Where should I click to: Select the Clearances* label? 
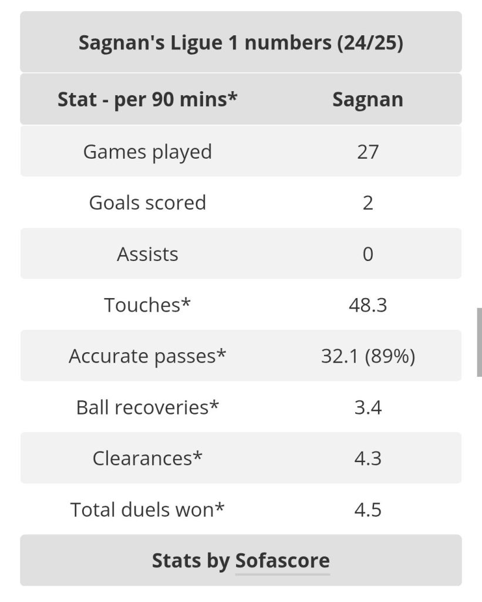click(x=147, y=459)
